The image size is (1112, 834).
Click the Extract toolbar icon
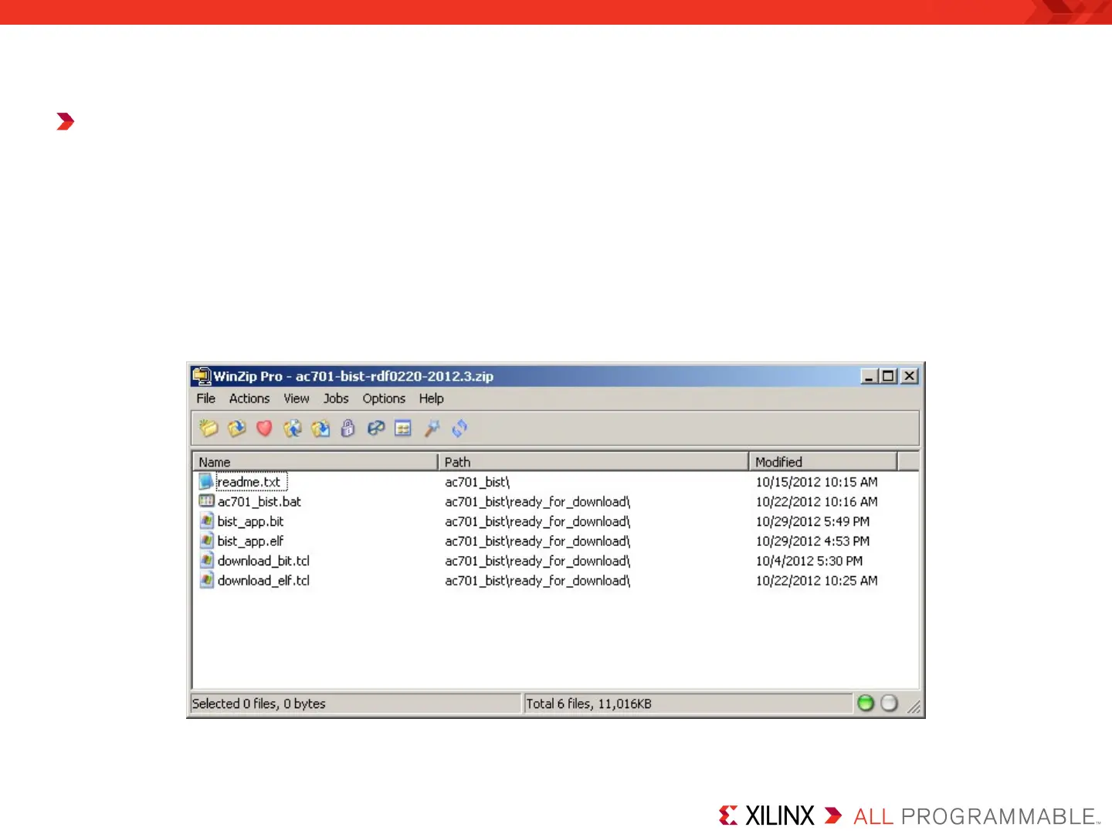coord(320,428)
